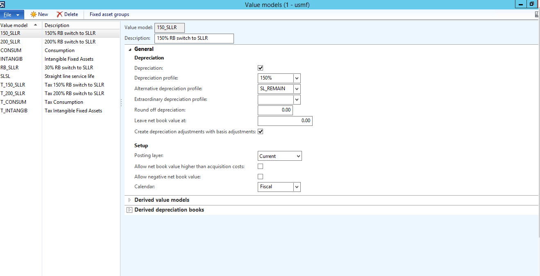Click description 'Straight line service life'

tap(69, 76)
